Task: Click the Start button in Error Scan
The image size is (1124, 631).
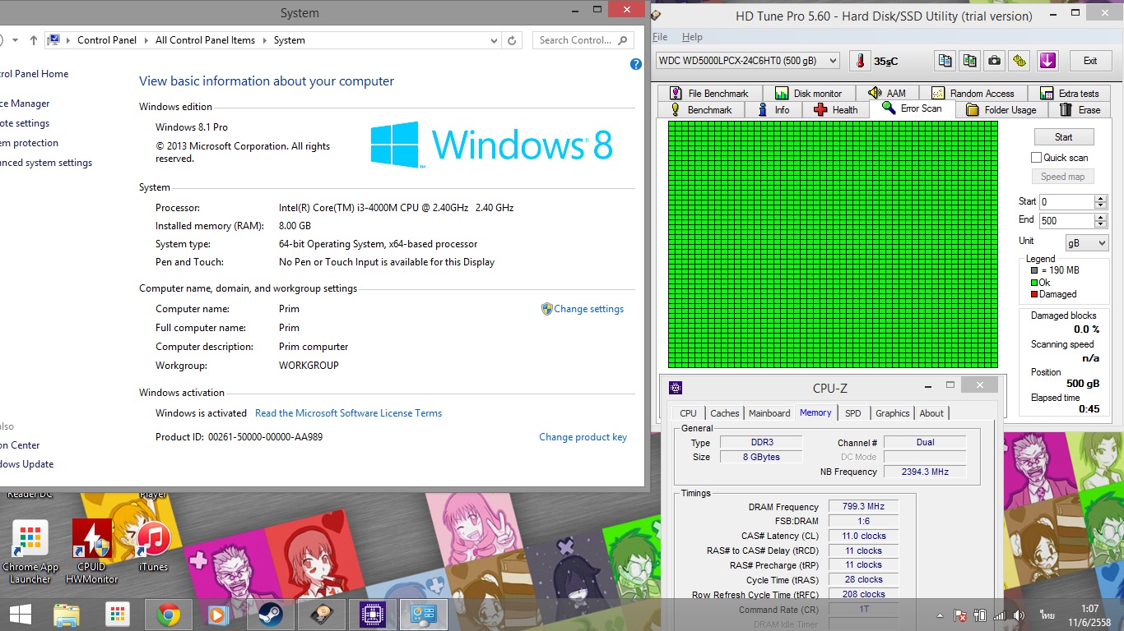Action: [x=1064, y=137]
